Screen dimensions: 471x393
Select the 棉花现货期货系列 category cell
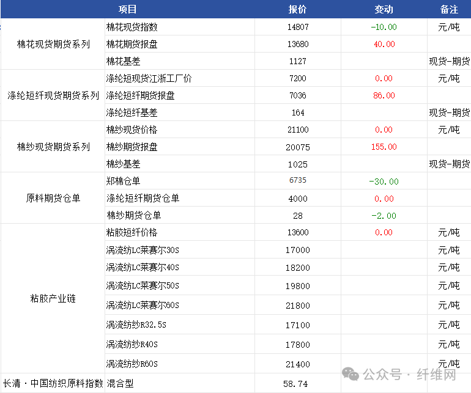53,44
